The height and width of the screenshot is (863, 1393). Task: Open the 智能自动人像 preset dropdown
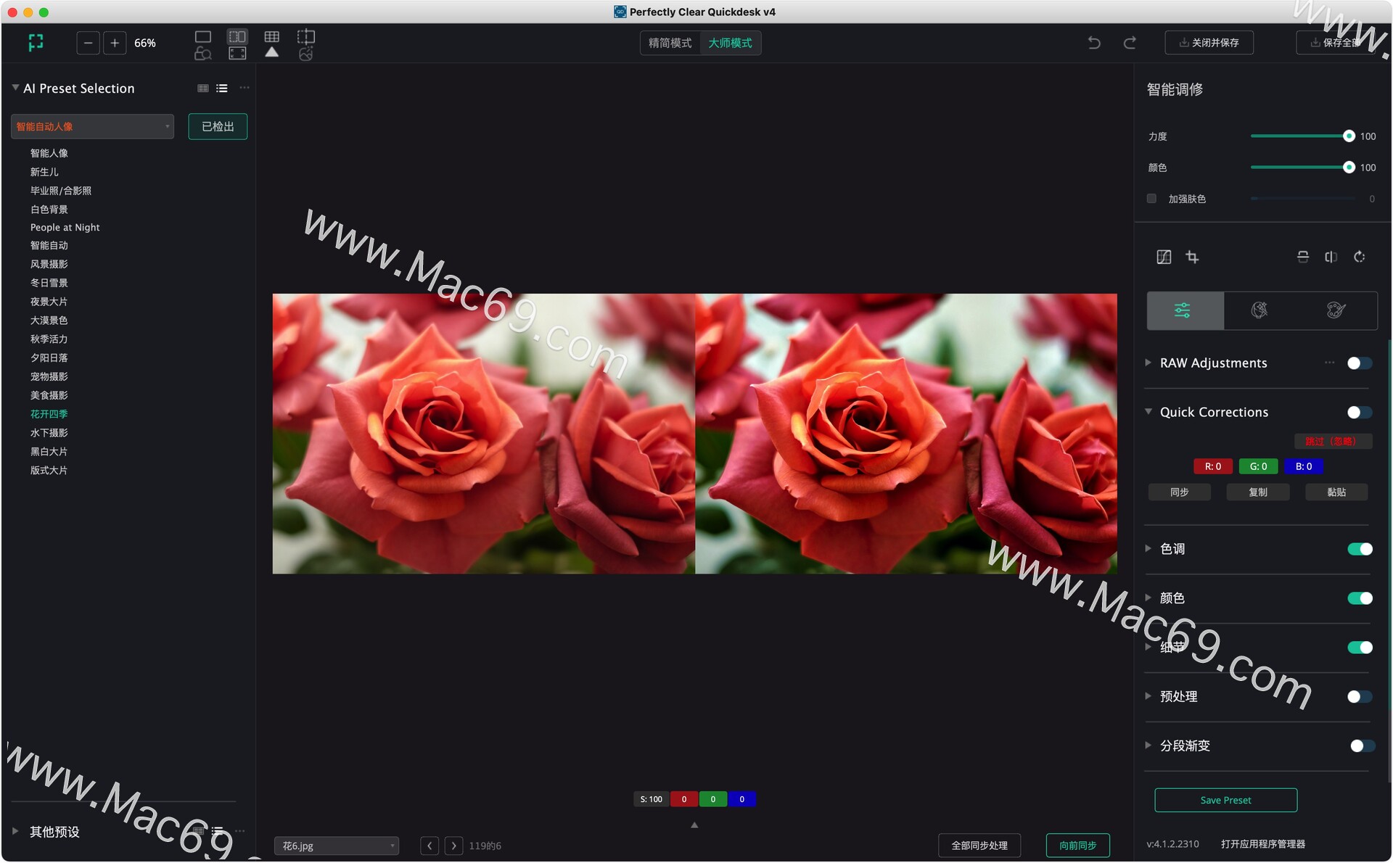coord(92,126)
